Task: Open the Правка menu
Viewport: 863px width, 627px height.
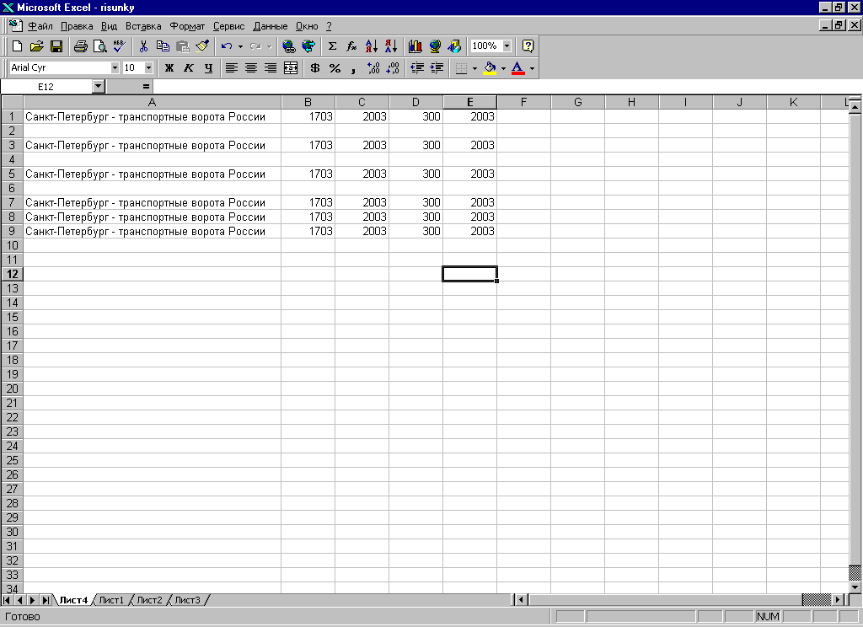Action: tap(77, 26)
